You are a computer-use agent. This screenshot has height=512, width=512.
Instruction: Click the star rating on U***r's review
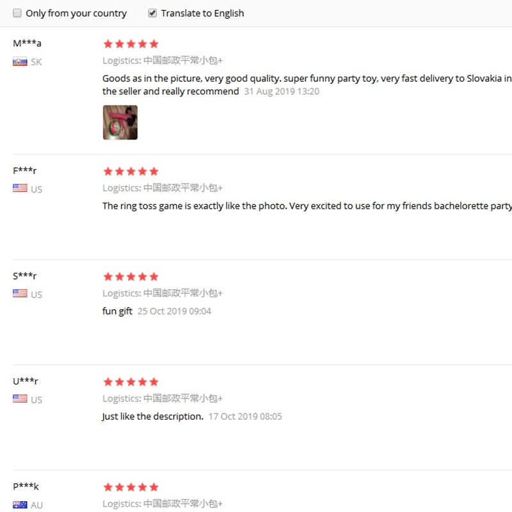click(131, 382)
